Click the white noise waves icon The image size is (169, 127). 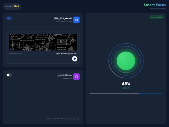coord(78,119)
